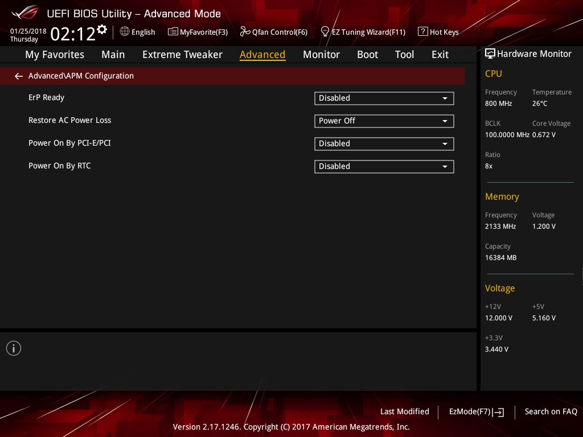This screenshot has height=437, width=583.
Task: Click the Voltage section heading
Action: click(x=500, y=288)
